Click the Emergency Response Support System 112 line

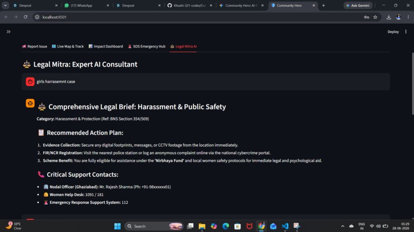point(86,202)
